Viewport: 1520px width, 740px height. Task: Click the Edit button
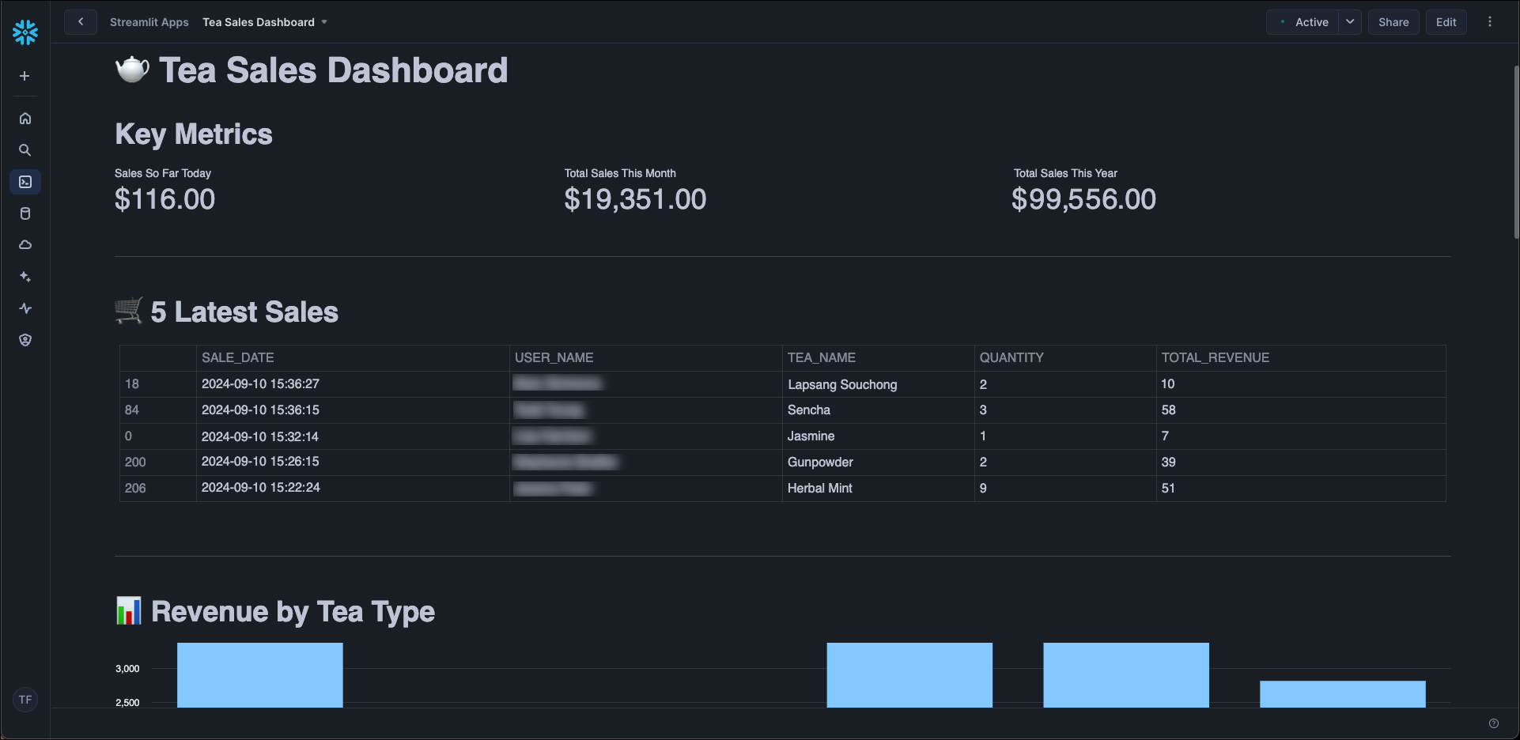click(x=1446, y=22)
